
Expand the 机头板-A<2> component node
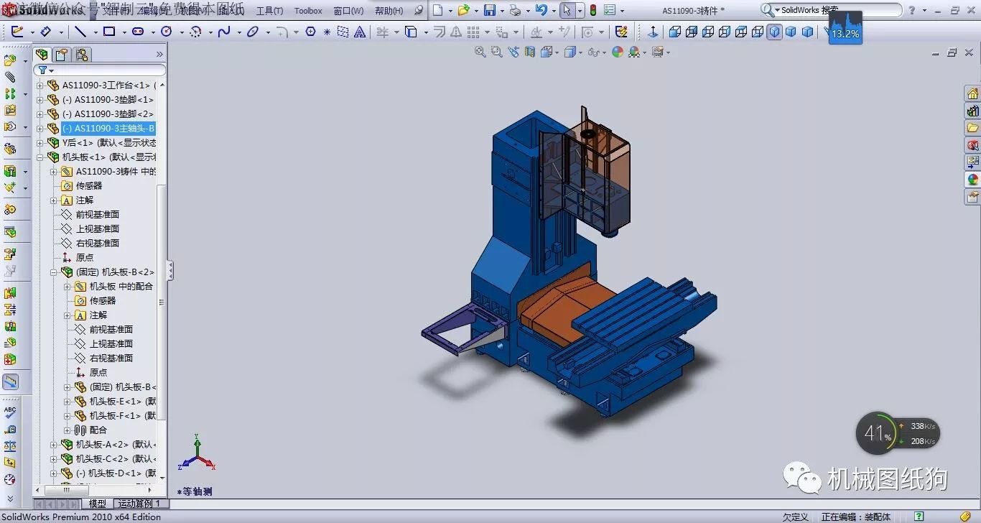(x=54, y=445)
